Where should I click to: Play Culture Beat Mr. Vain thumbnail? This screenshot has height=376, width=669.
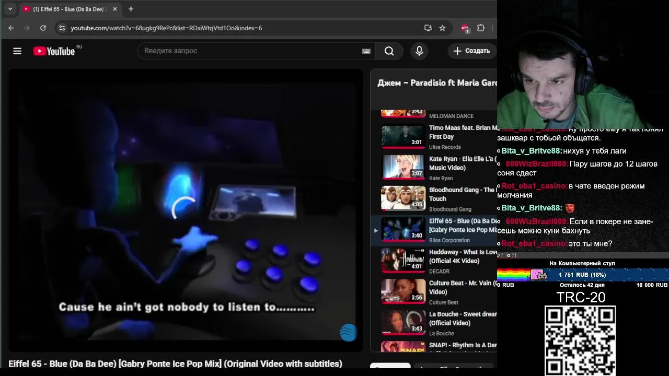pos(402,291)
